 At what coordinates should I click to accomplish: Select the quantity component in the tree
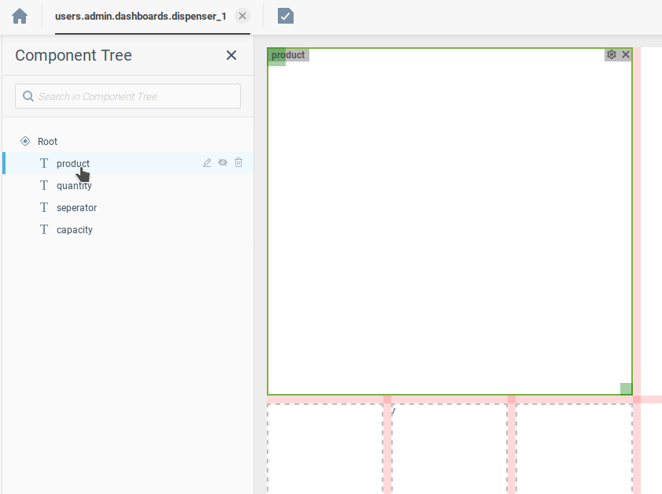pos(74,186)
